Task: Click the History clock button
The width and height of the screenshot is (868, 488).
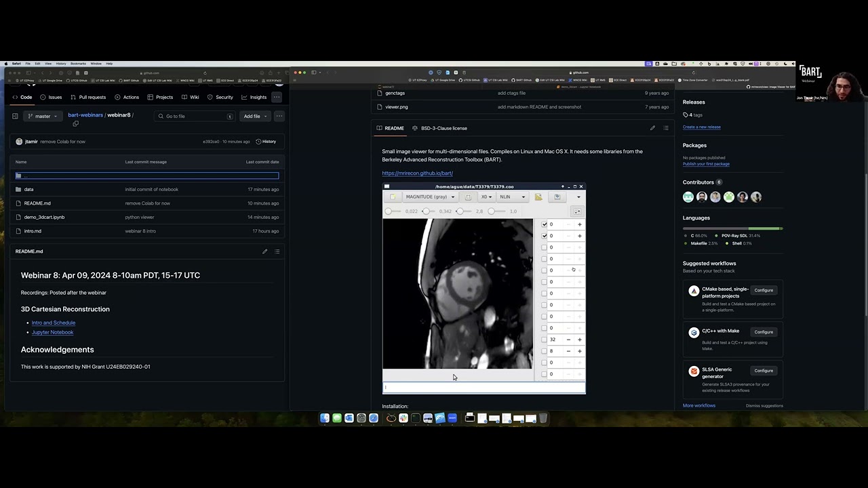Action: pos(266,142)
